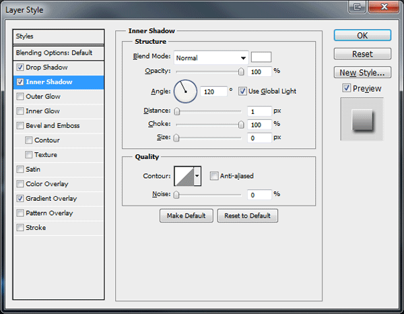Check the Texture sub-option checkbox
This screenshot has height=314, width=404.
[28, 155]
